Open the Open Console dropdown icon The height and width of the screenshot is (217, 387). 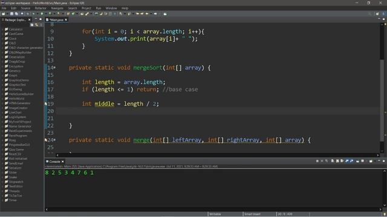click(371, 161)
